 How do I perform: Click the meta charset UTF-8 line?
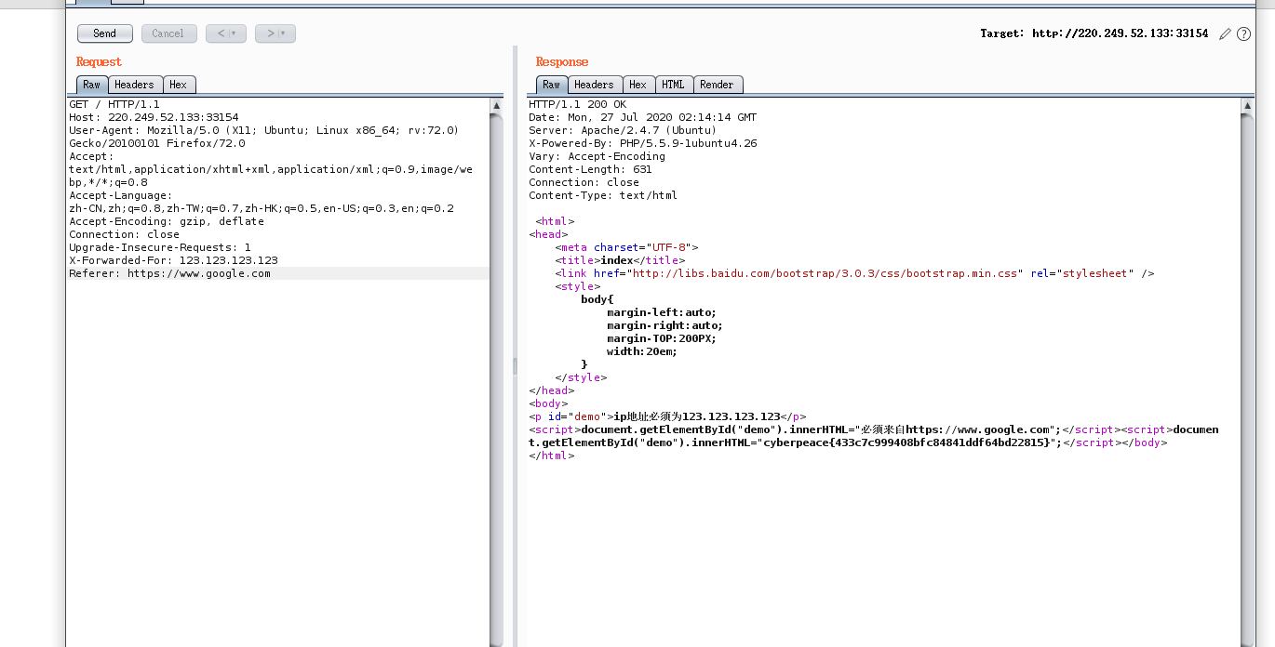click(626, 247)
